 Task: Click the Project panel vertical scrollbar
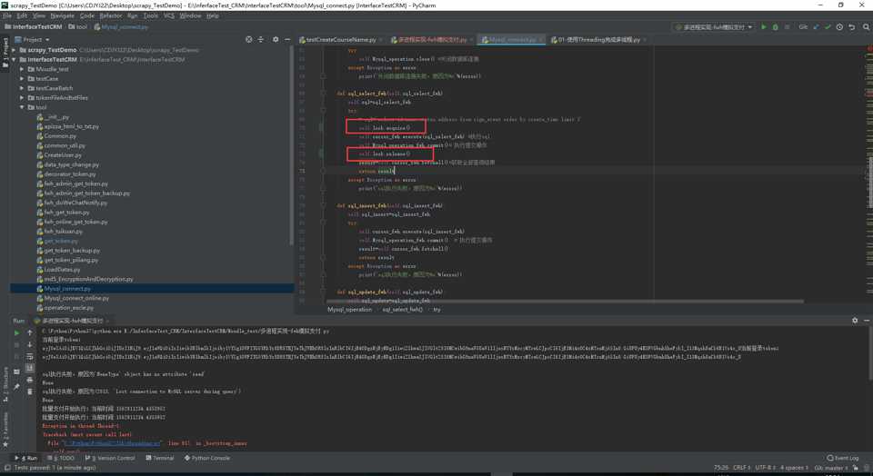pyautogui.click(x=291, y=144)
